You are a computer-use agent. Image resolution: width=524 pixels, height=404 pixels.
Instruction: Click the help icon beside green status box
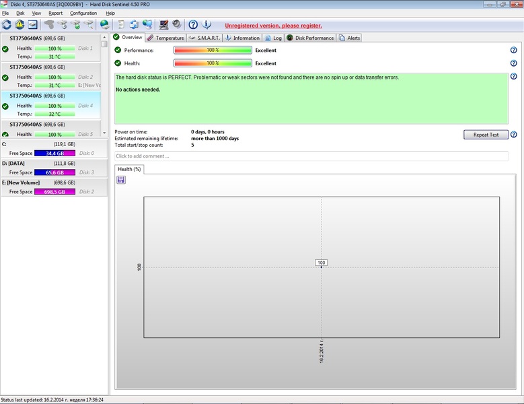[x=514, y=76]
